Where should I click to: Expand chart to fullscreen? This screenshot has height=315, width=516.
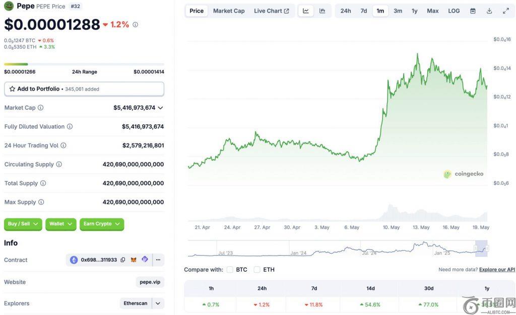pyautogui.click(x=506, y=11)
